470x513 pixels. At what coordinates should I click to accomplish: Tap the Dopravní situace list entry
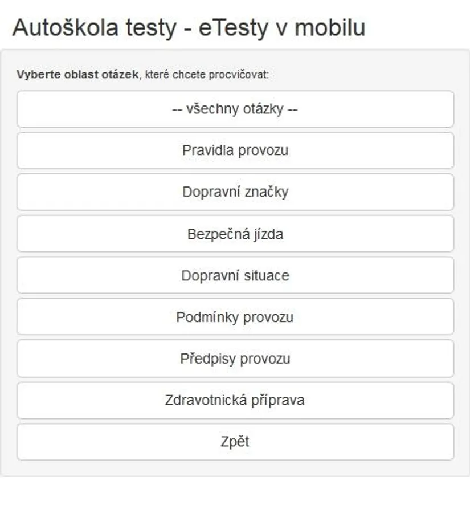point(235,275)
